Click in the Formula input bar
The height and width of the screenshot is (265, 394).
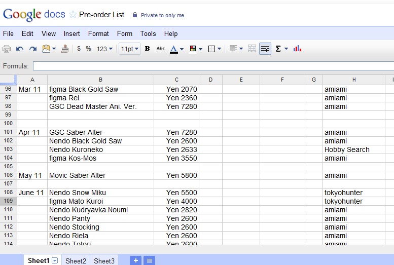(213, 66)
